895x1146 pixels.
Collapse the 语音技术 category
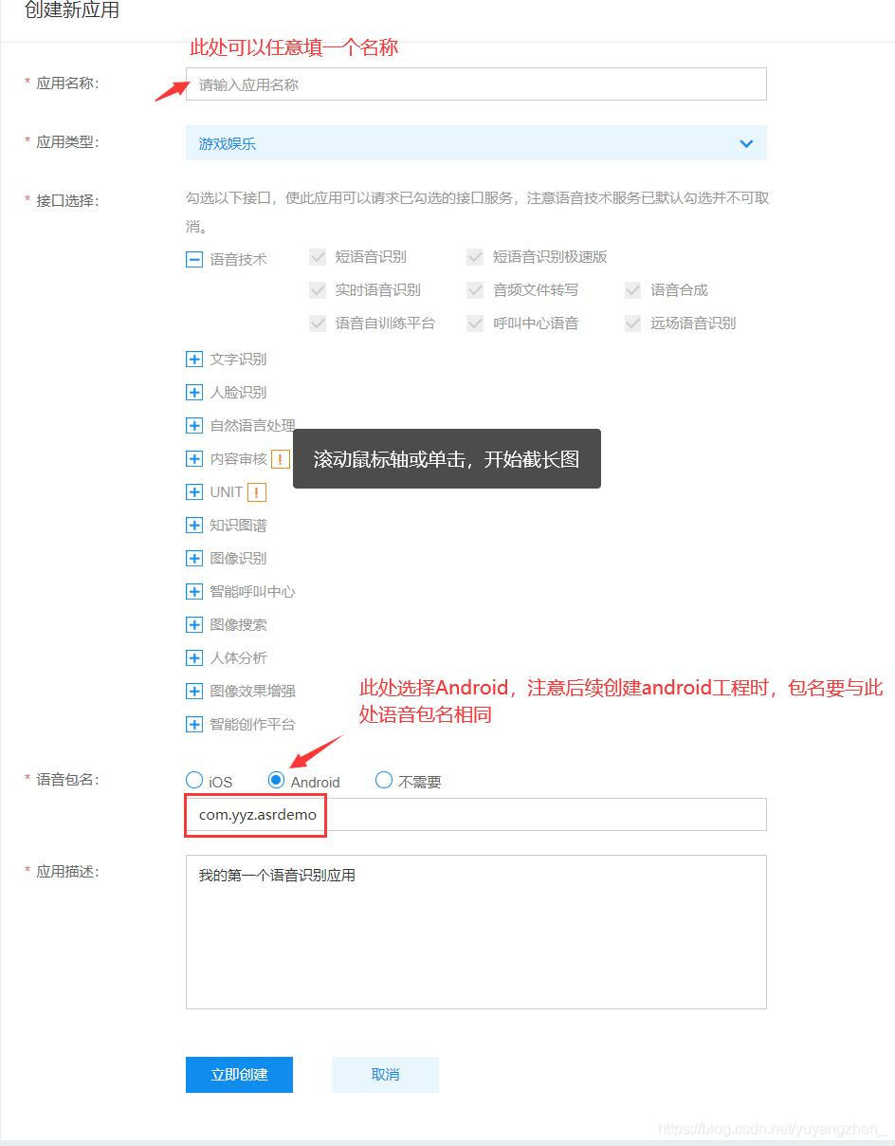coord(194,259)
